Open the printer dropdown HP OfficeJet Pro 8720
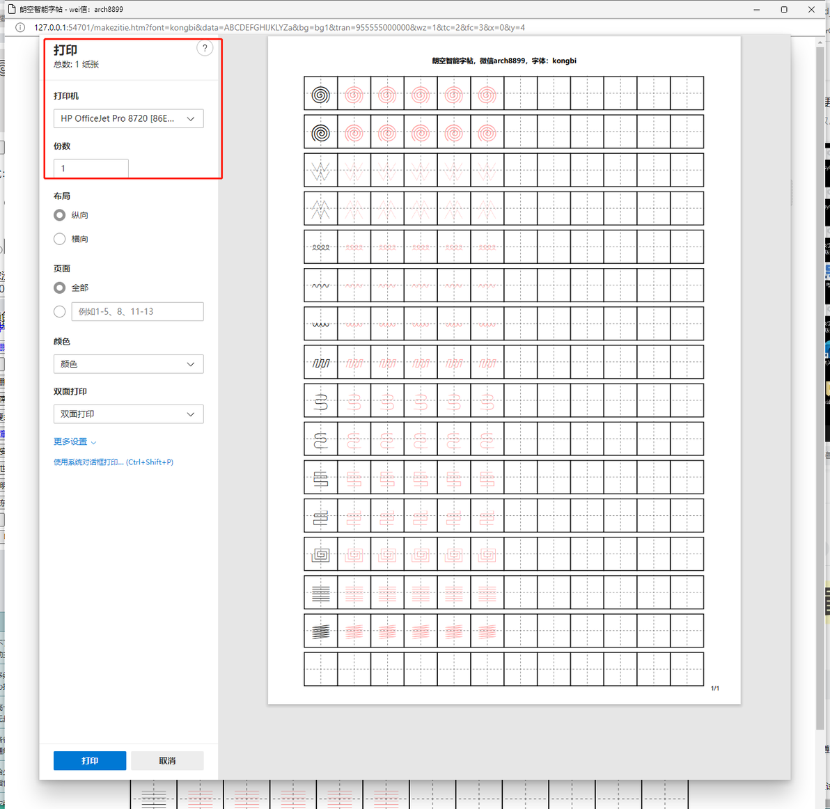The image size is (830, 809). pyautogui.click(x=129, y=118)
